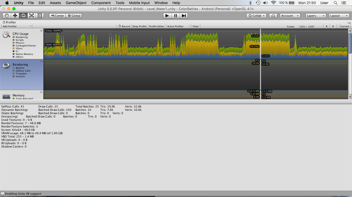Open the Layers dropdown
This screenshot has width=352, height=197.
(316, 16)
